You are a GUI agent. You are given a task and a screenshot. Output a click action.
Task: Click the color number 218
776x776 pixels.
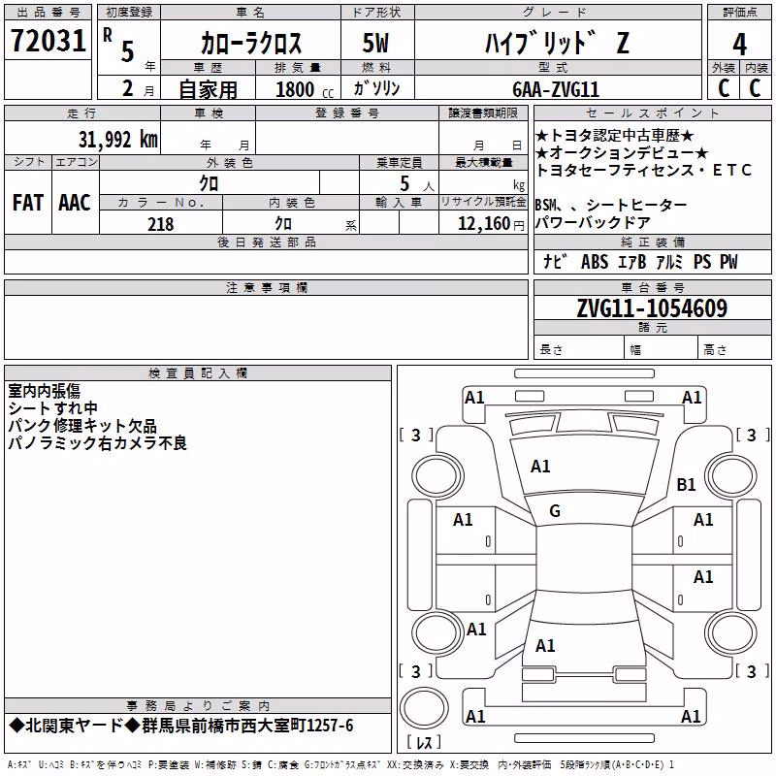pos(160,224)
